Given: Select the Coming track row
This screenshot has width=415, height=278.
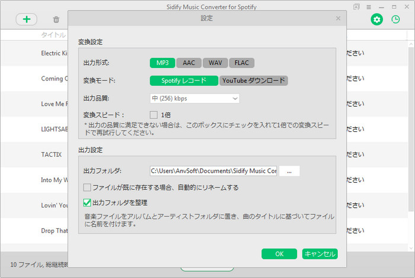Looking at the screenshot, I should [x=34, y=79].
